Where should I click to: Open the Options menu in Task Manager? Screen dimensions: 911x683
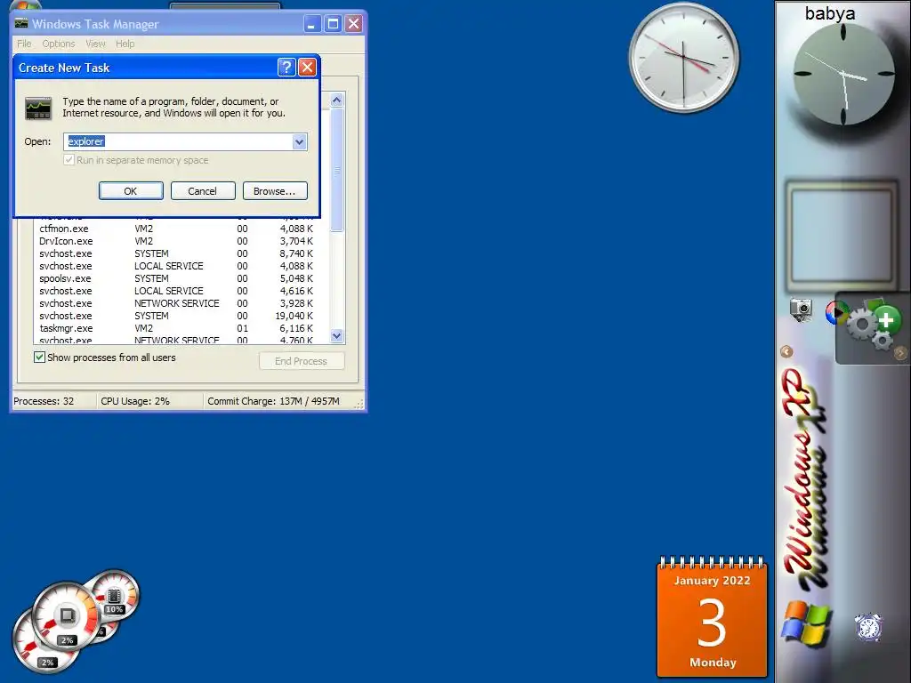tap(58, 44)
